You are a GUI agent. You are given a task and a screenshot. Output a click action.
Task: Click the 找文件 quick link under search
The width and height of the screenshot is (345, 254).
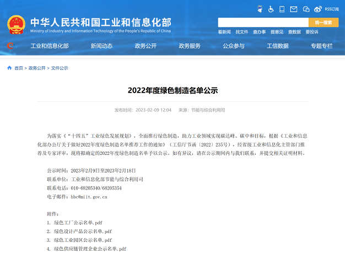[x=241, y=32]
